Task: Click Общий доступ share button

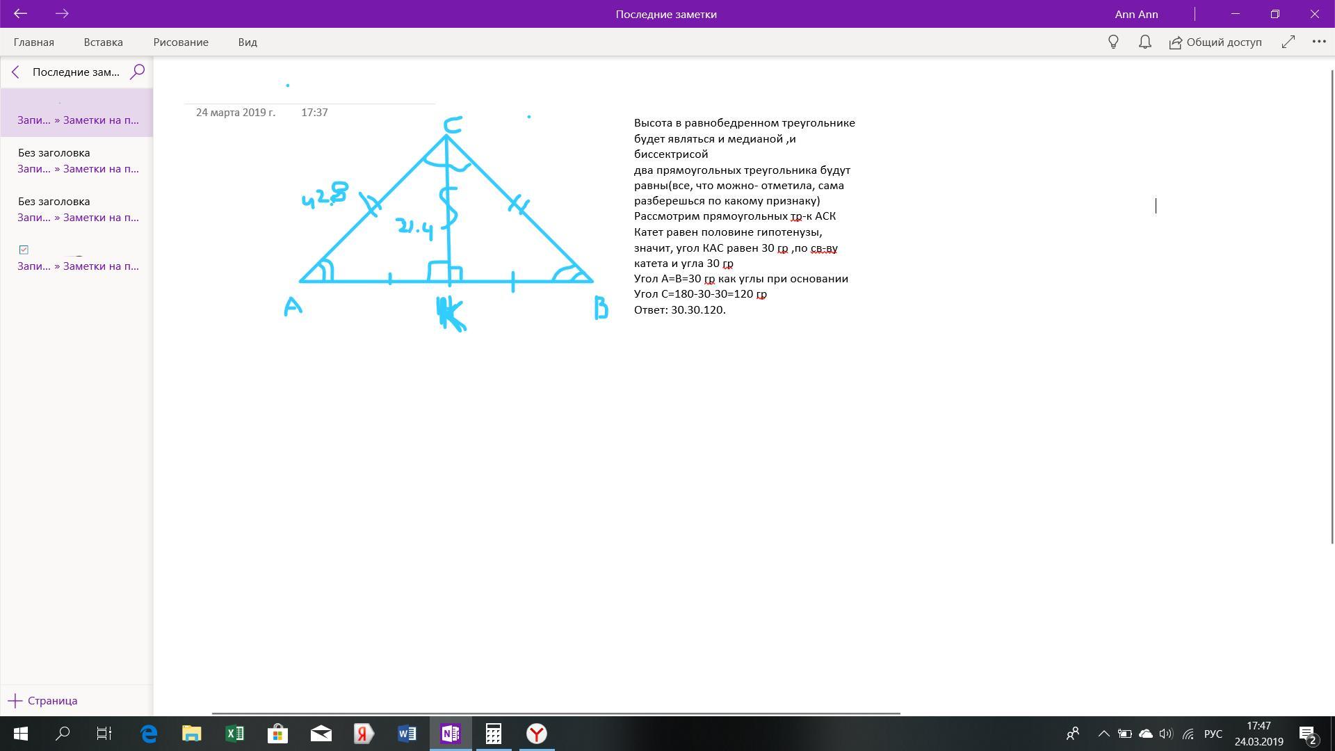Action: [1215, 42]
